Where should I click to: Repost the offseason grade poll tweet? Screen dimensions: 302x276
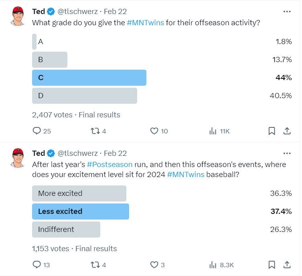pyautogui.click(x=95, y=131)
